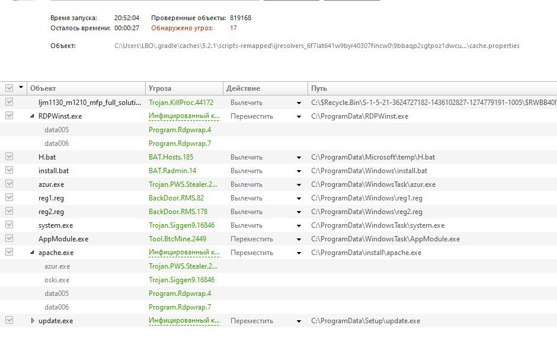Open action dropdown for reg2.reg row
This screenshot has height=341, width=557.
point(299,212)
